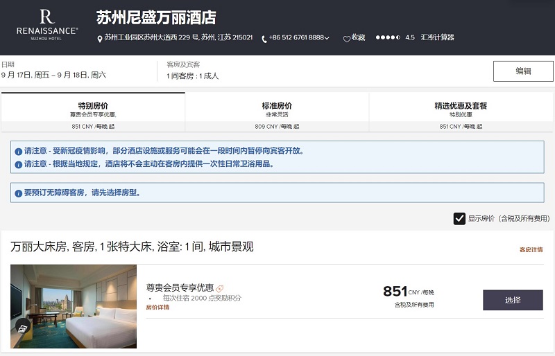Click the info icon beside 无障碍客房 notice
Image resolution: width=555 pixels, height=356 pixels.
tap(19, 193)
